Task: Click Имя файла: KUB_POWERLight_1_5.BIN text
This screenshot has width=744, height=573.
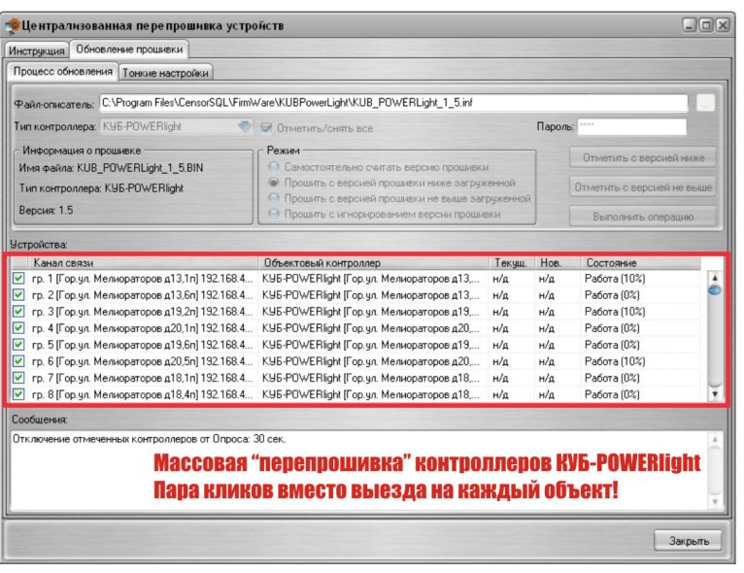Action: pyautogui.click(x=111, y=168)
